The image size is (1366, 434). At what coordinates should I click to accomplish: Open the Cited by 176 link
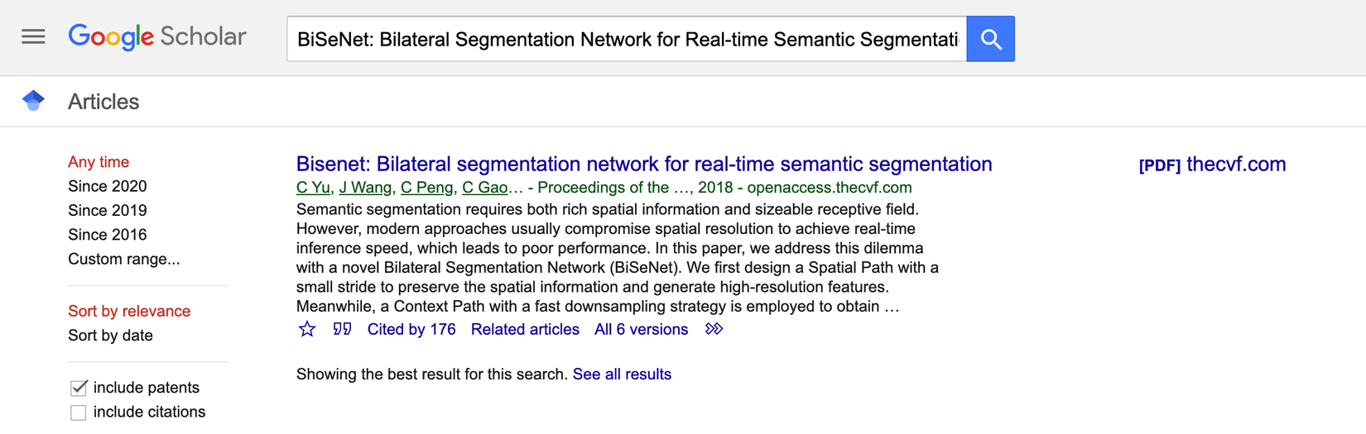[x=411, y=329]
